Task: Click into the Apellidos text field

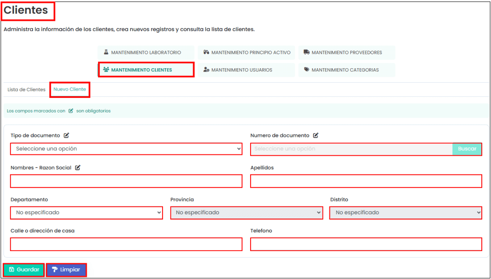Action: coord(366,181)
